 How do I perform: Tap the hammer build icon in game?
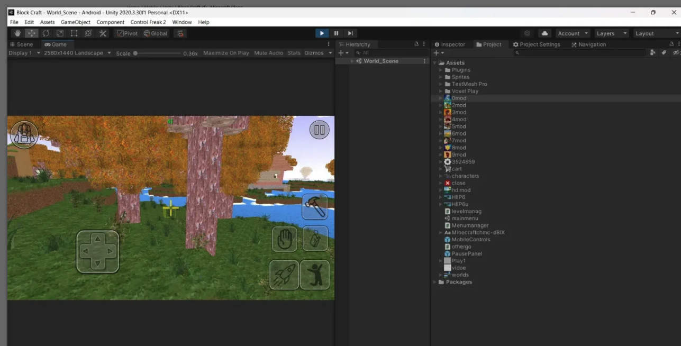click(x=315, y=207)
